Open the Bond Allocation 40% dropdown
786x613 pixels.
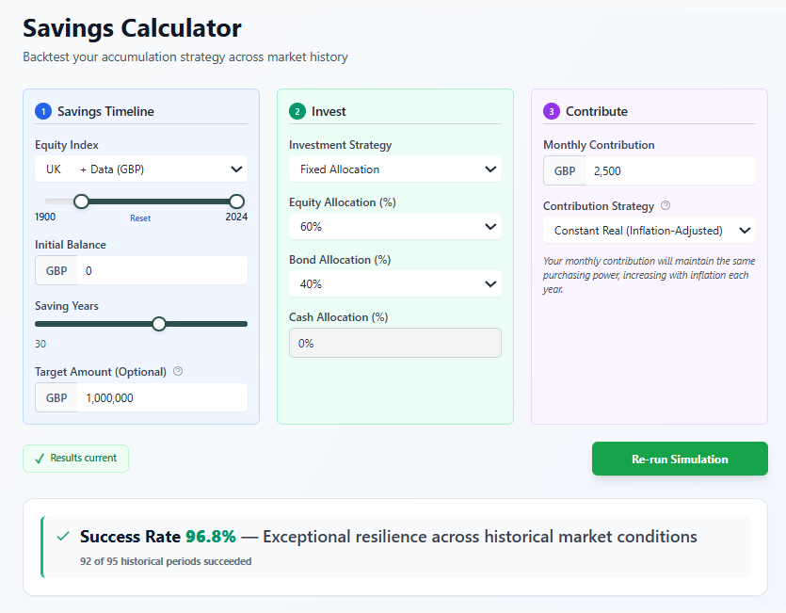[395, 284]
